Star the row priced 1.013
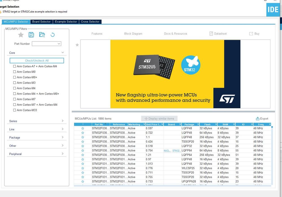The width and height of the screenshot is (282, 197). tap(83, 164)
